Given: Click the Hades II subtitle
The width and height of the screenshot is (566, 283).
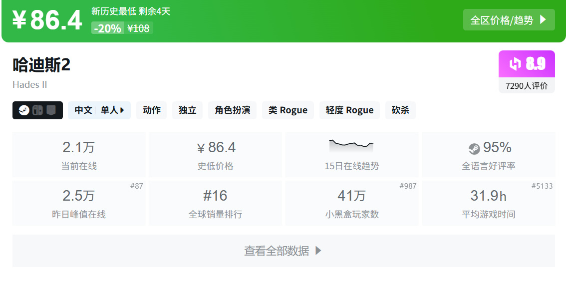Looking at the screenshot, I should click(x=30, y=85).
